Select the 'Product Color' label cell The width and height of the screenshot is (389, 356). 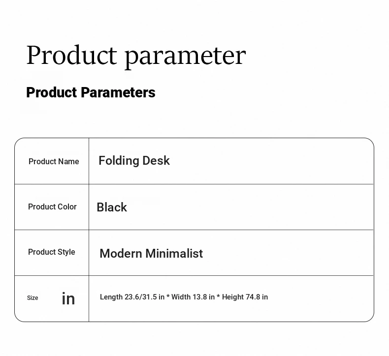(52, 207)
